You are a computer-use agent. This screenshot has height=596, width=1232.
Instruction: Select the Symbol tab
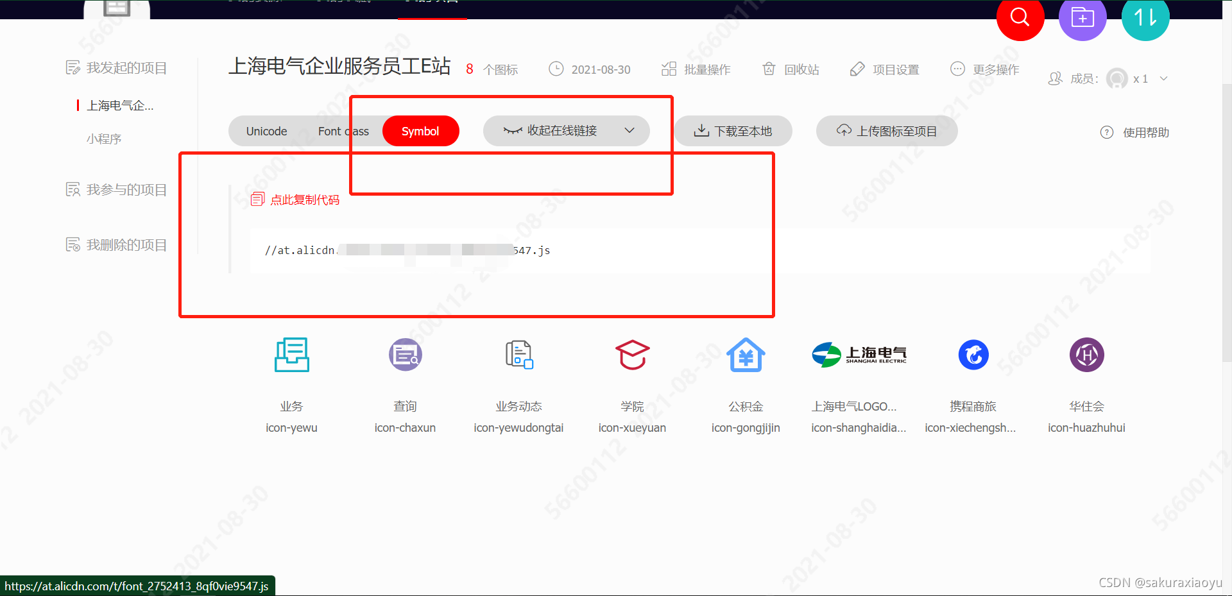pos(420,131)
